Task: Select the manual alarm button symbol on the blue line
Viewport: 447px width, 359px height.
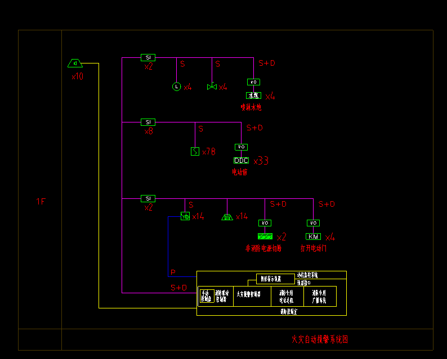Action: click(x=185, y=216)
